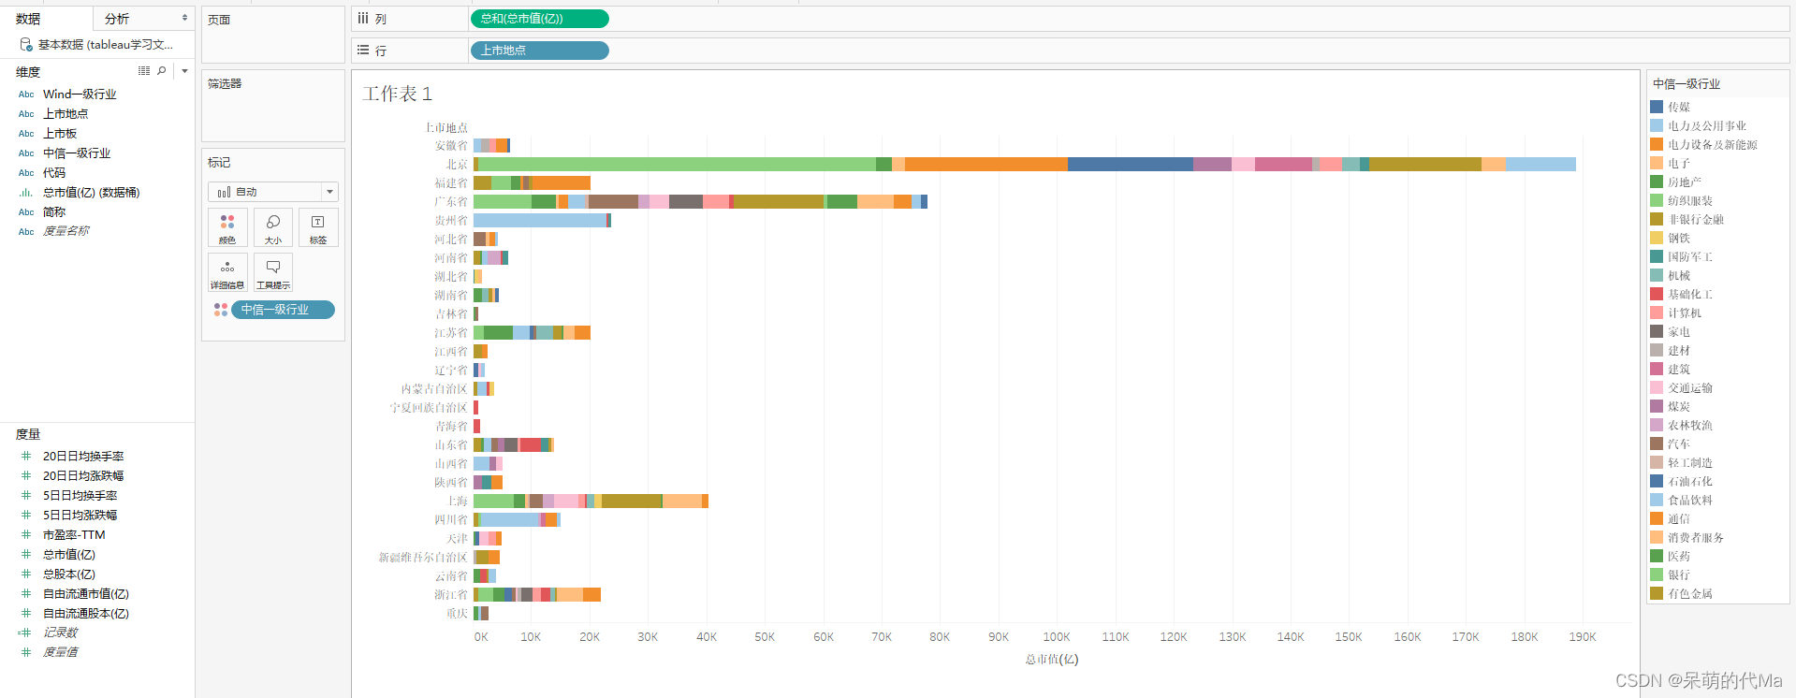Image resolution: width=1796 pixels, height=698 pixels.
Task: Click the Abc icon next to 代码
Action: click(x=26, y=173)
